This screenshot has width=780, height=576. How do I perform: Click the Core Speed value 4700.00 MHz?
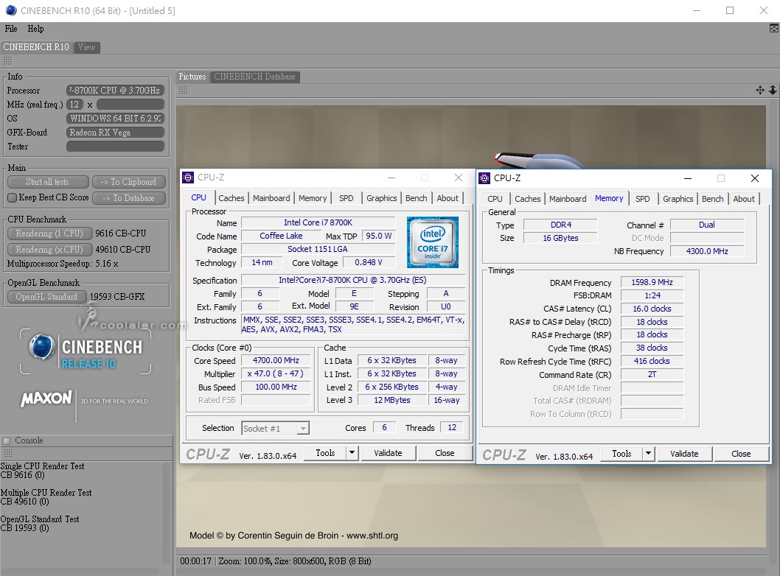point(276,360)
